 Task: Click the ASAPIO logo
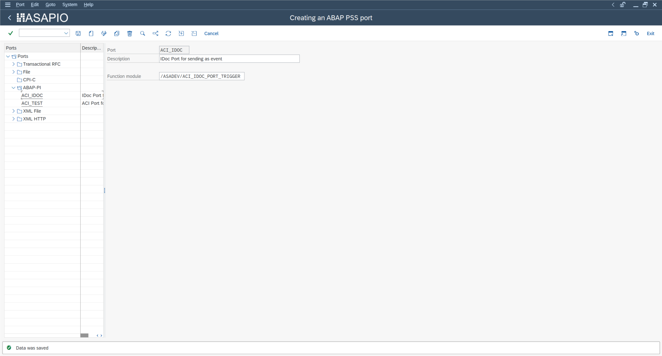42,18
